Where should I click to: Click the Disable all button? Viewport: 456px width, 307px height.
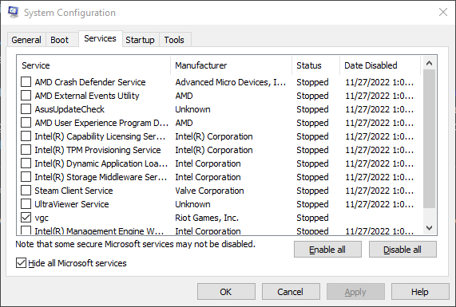(402, 250)
